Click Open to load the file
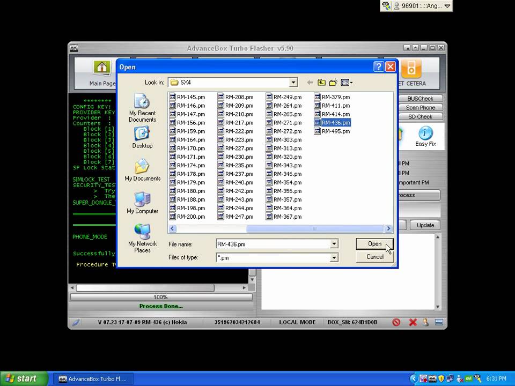The height and width of the screenshot is (386, 515). pos(374,244)
